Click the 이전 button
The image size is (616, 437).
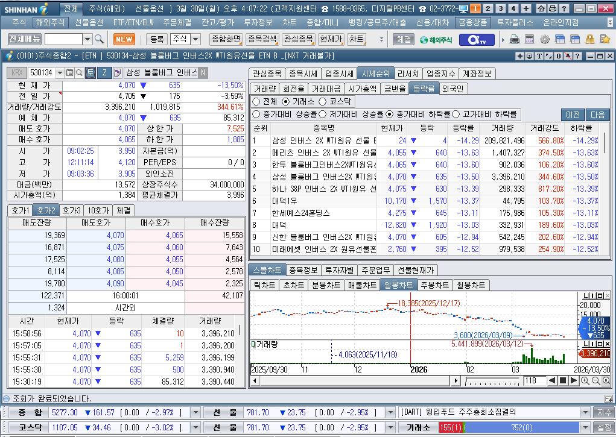pyautogui.click(x=573, y=115)
